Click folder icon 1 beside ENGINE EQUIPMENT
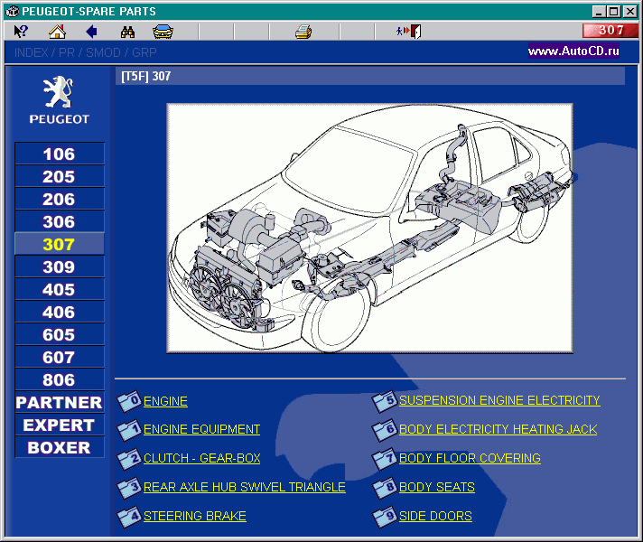 tap(129, 430)
